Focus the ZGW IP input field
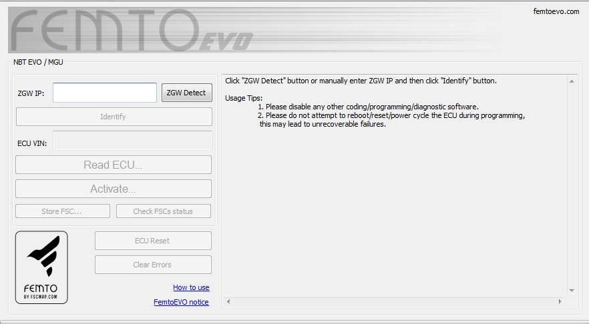The width and height of the screenshot is (589, 324). coord(105,93)
